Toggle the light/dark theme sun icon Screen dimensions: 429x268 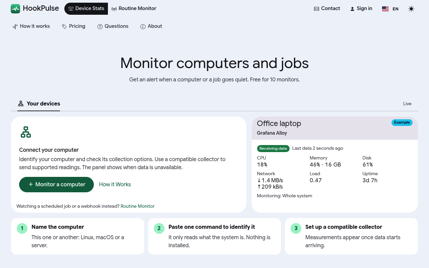411,9
